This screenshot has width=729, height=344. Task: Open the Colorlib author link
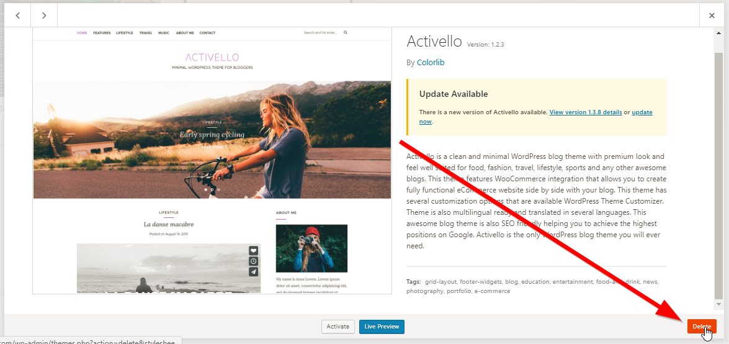[431, 62]
